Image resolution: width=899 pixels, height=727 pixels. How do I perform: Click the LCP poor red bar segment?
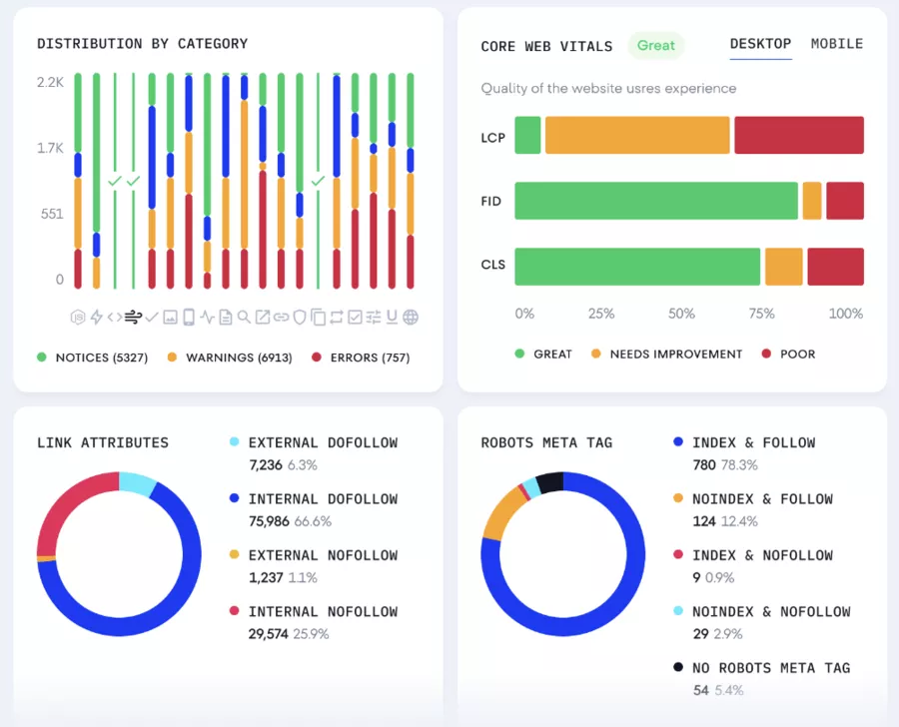point(799,135)
